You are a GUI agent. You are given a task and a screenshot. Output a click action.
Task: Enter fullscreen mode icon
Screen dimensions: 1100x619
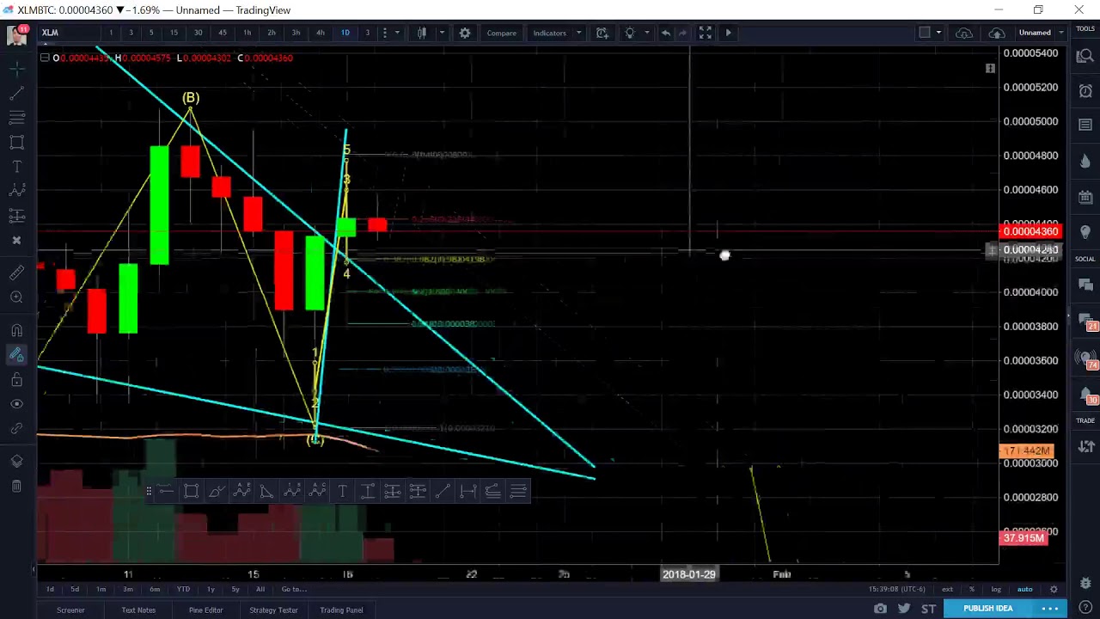pyautogui.click(x=705, y=33)
